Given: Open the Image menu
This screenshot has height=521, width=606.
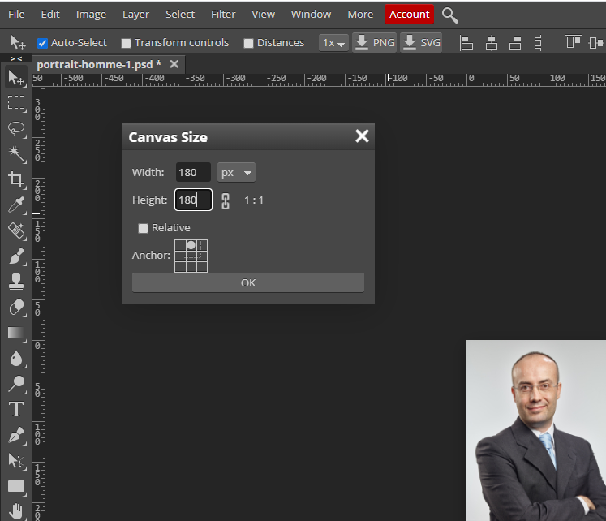Looking at the screenshot, I should coord(91,14).
